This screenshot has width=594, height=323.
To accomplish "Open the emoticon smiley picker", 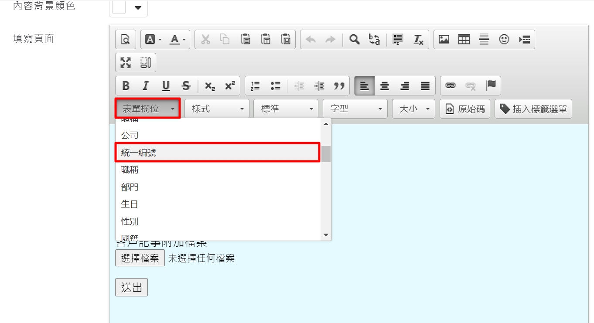I will click(x=504, y=39).
